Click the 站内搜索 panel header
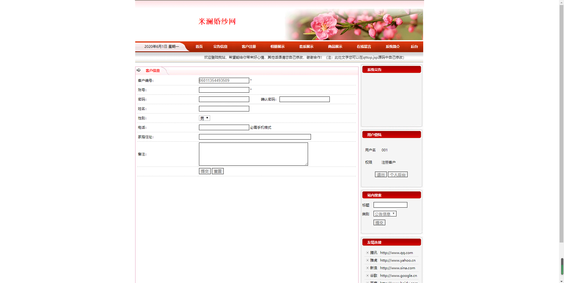Viewport: 564px width, 283px height. pyautogui.click(x=391, y=195)
